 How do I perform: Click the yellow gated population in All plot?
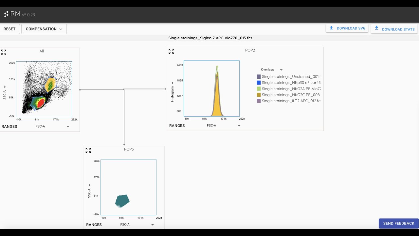click(50, 85)
